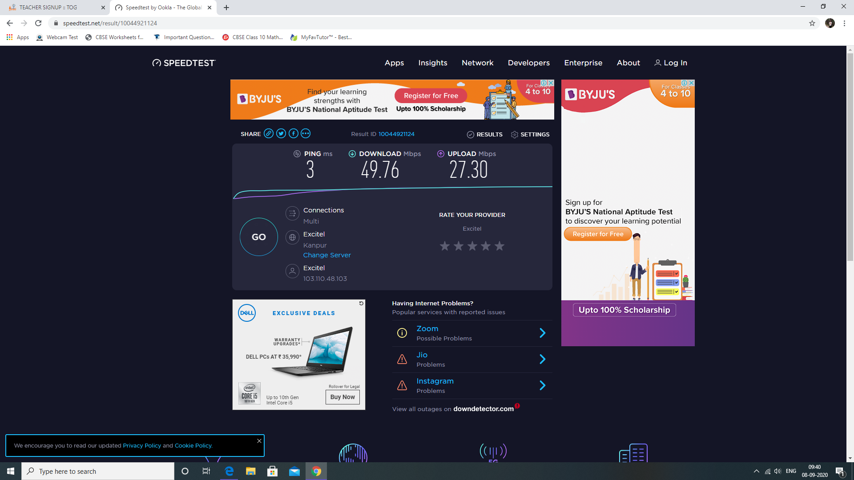Reload the page with refresh icon
Viewport: 854px width, 480px height.
pyautogui.click(x=38, y=23)
